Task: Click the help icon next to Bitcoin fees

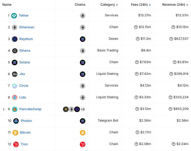Action: [x=137, y=132]
